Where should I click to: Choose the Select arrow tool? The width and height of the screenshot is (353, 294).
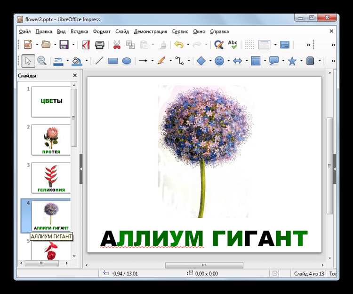coord(28,61)
